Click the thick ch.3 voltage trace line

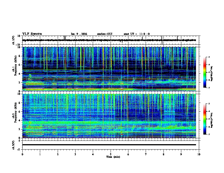(109, 145)
